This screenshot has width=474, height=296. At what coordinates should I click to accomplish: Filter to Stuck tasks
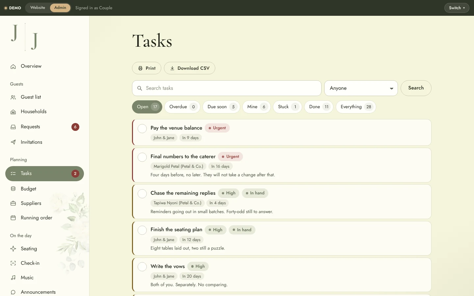coord(287,107)
